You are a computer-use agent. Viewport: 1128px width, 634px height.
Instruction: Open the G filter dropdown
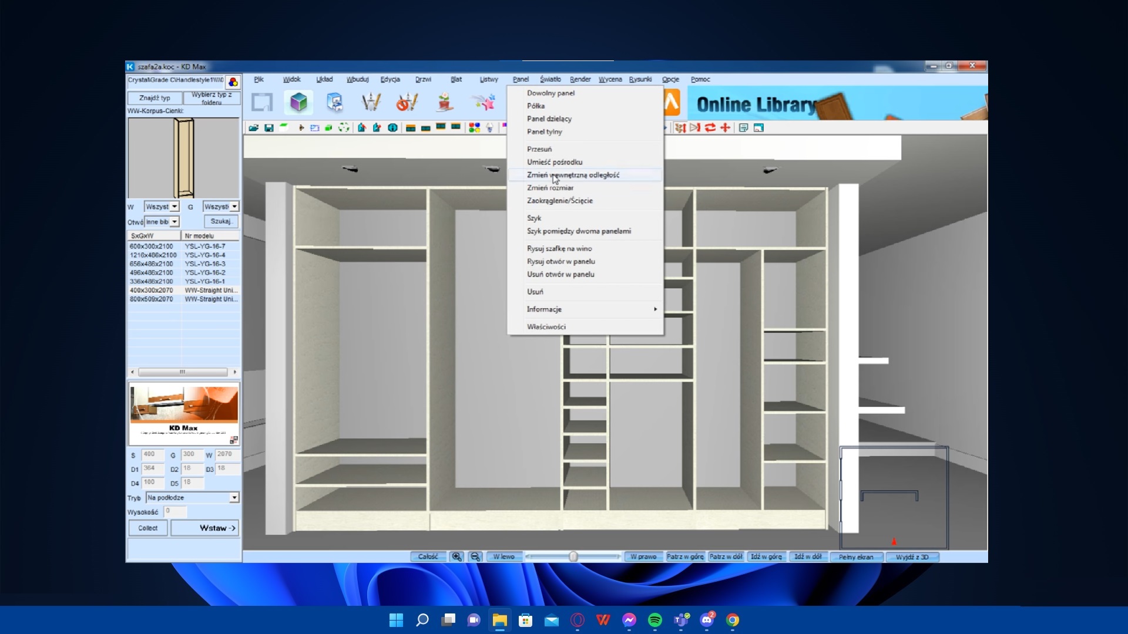point(234,207)
